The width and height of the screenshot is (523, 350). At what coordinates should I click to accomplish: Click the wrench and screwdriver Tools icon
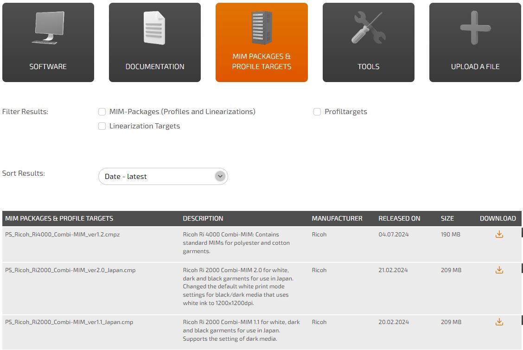click(369, 28)
